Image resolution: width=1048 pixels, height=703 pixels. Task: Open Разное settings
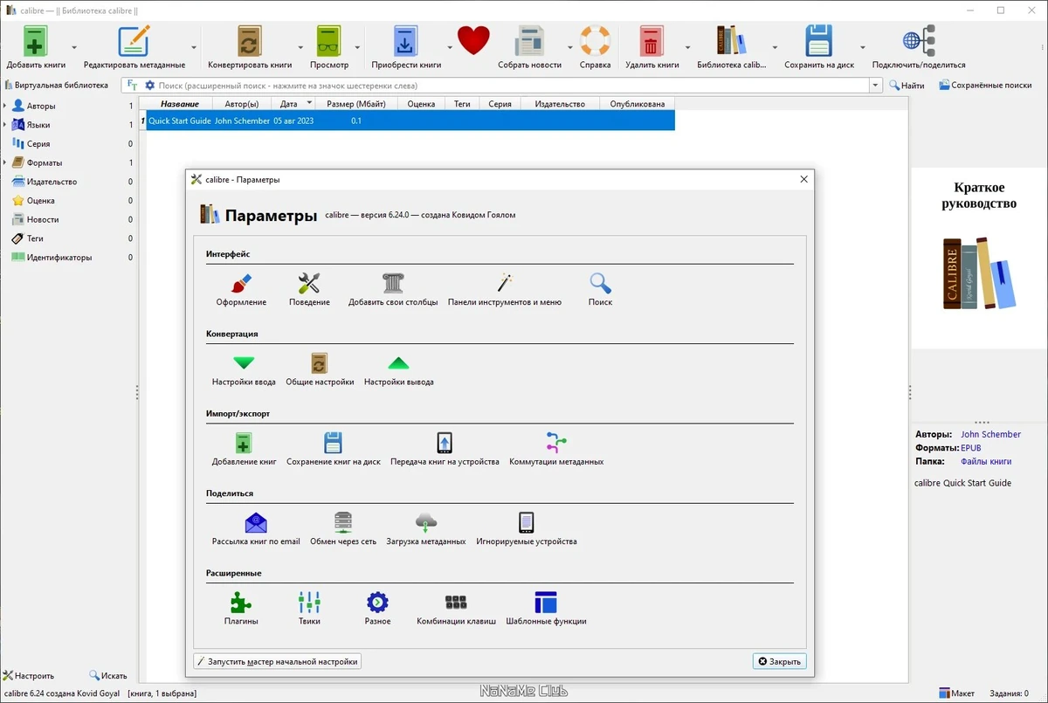coord(377,609)
